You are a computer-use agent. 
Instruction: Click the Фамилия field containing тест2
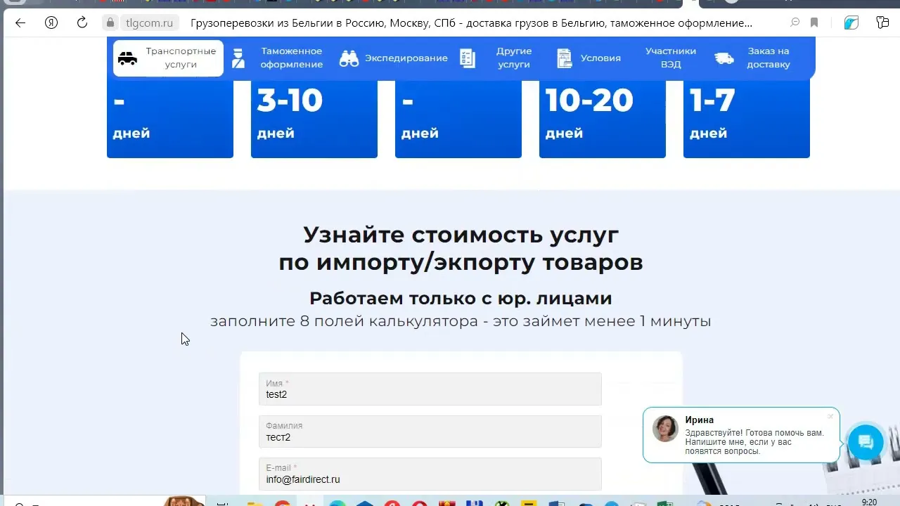click(x=430, y=432)
